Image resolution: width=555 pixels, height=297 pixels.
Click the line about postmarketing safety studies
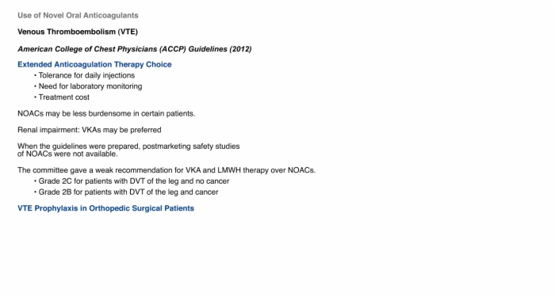pos(128,146)
